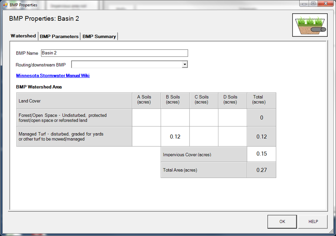Image resolution: width=336 pixels, height=236 pixels.
Task: Click Forest/Open Space B Soils cell
Action: pyautogui.click(x=175, y=117)
